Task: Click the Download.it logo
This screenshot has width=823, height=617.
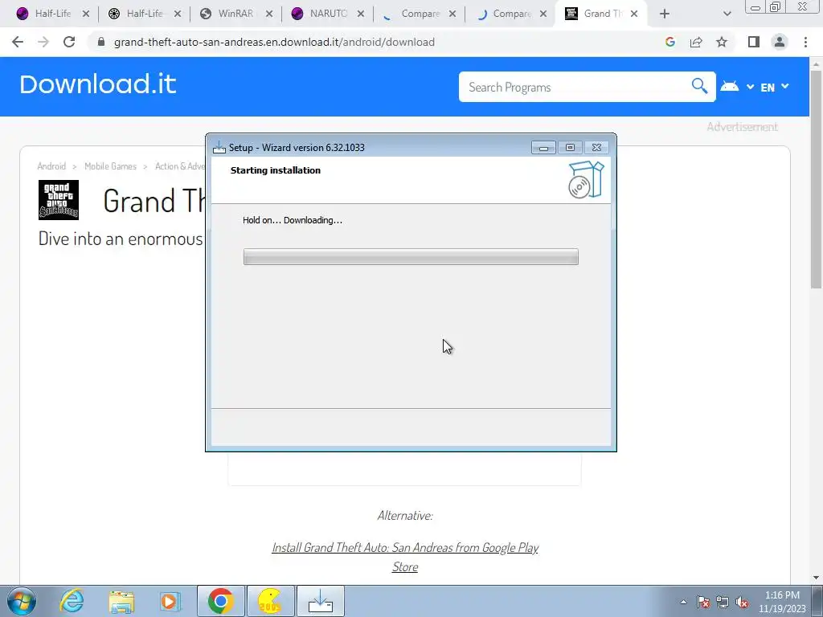Action: tap(97, 84)
